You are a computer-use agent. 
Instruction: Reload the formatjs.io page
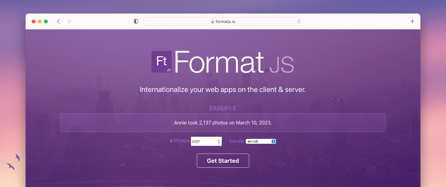pos(299,21)
